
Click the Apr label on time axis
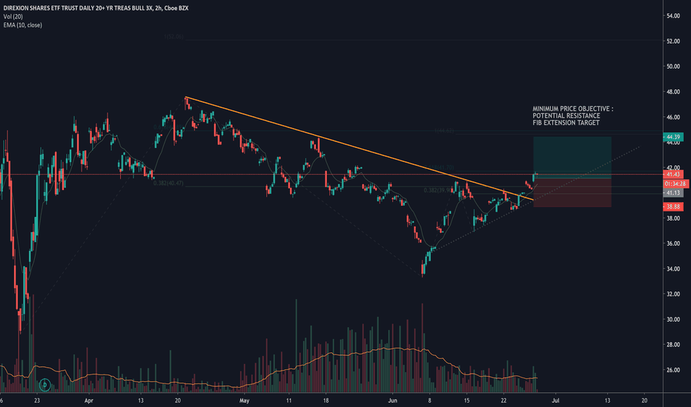(89, 401)
